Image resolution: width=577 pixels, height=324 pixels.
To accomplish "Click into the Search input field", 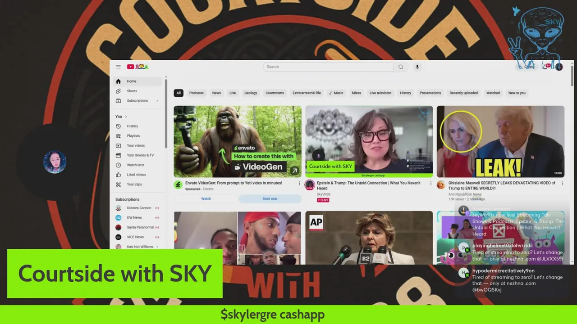I will tap(328, 67).
